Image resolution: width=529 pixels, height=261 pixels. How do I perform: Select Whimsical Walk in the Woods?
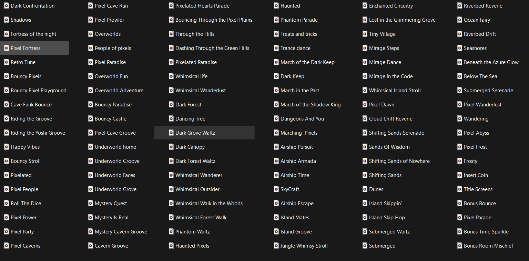209,203
